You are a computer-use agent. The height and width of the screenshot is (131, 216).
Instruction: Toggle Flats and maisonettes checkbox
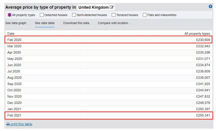pos(145,15)
